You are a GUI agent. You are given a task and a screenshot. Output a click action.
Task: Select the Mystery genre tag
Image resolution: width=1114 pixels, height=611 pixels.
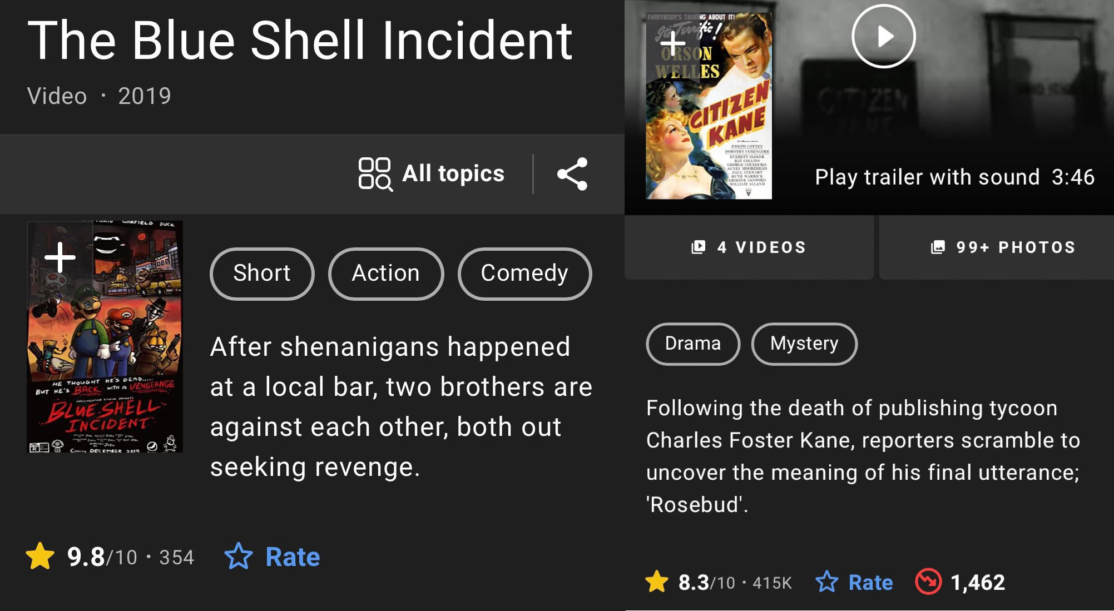coord(804,344)
